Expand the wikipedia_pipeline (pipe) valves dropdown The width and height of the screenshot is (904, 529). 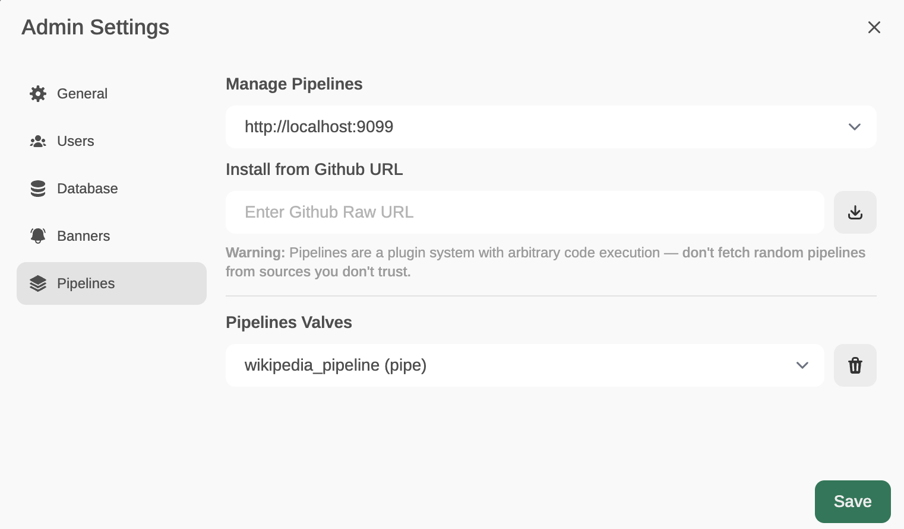pyautogui.click(x=525, y=365)
